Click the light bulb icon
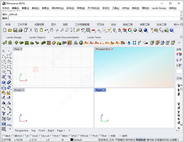Image resolution: width=184 pixels, height=142 pixels. (x=114, y=30)
